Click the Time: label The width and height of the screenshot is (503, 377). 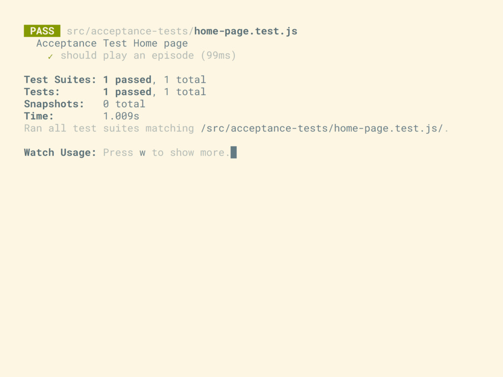(39, 116)
